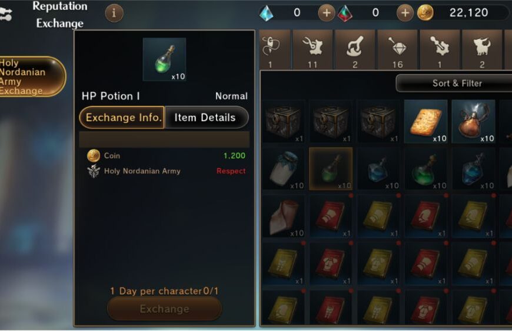Click the back arrows icon beside Reputation
This screenshot has width=512, height=331.
(6, 14)
